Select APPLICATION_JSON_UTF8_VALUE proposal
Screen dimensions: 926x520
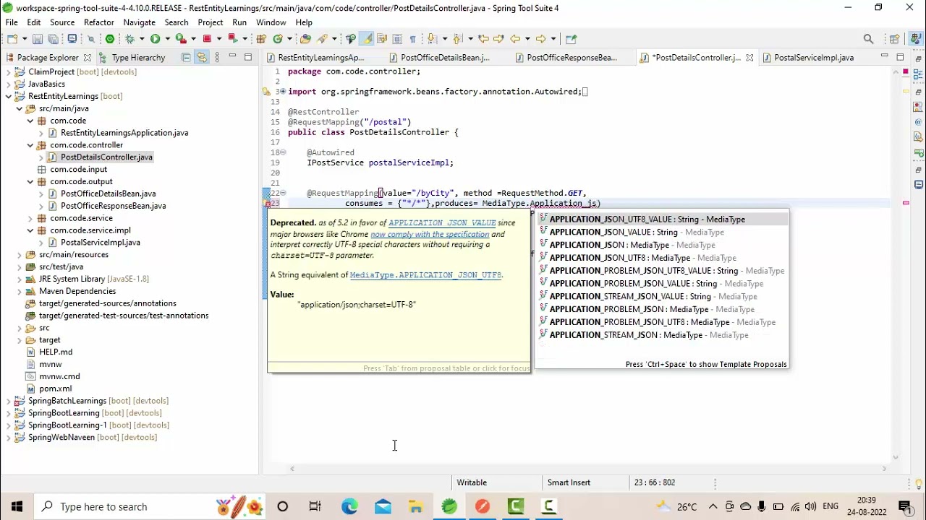(661, 219)
